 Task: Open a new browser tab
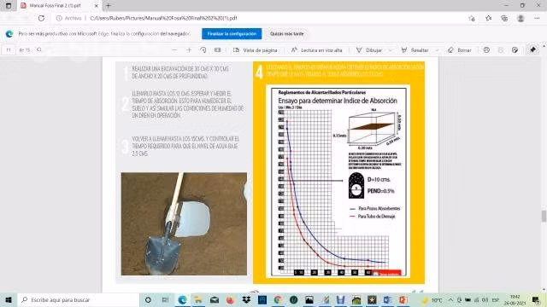pos(109,6)
